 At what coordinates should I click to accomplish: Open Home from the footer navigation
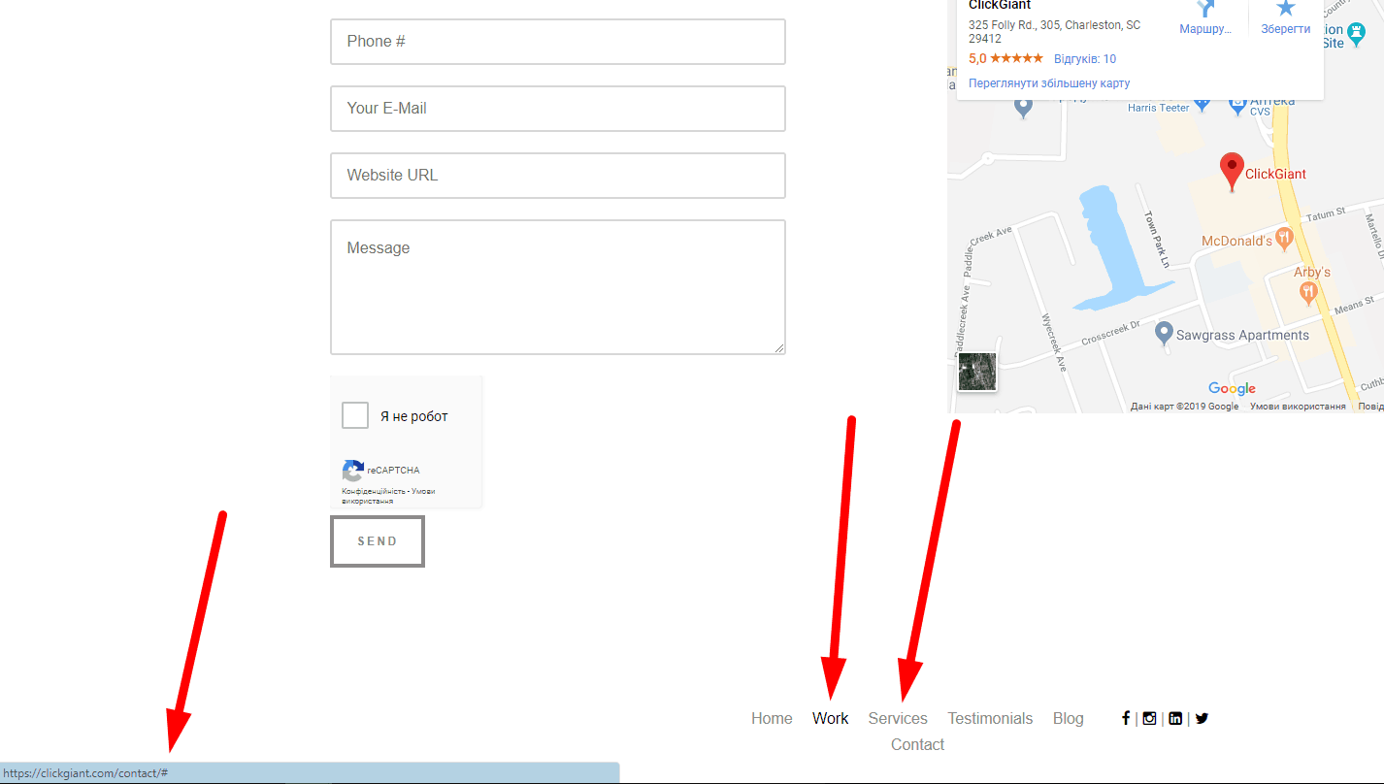(x=772, y=718)
